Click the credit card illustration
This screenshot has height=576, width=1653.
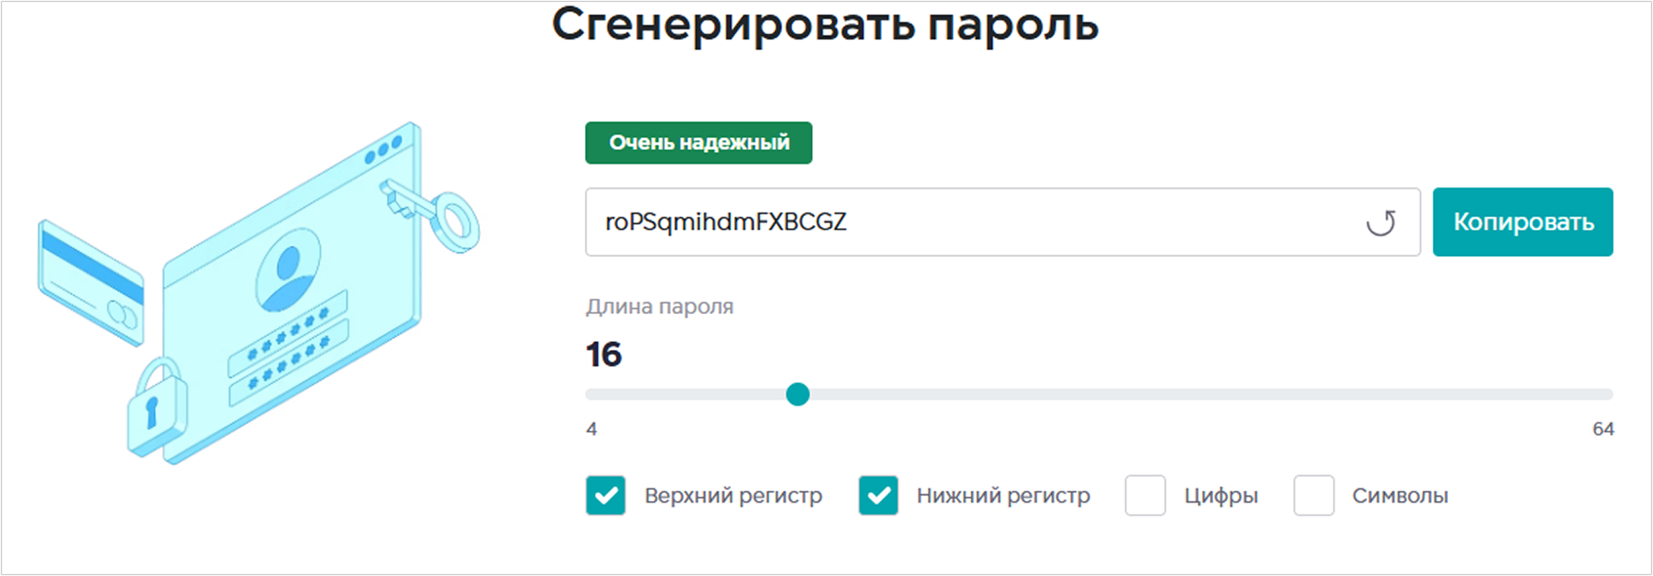click(x=90, y=282)
